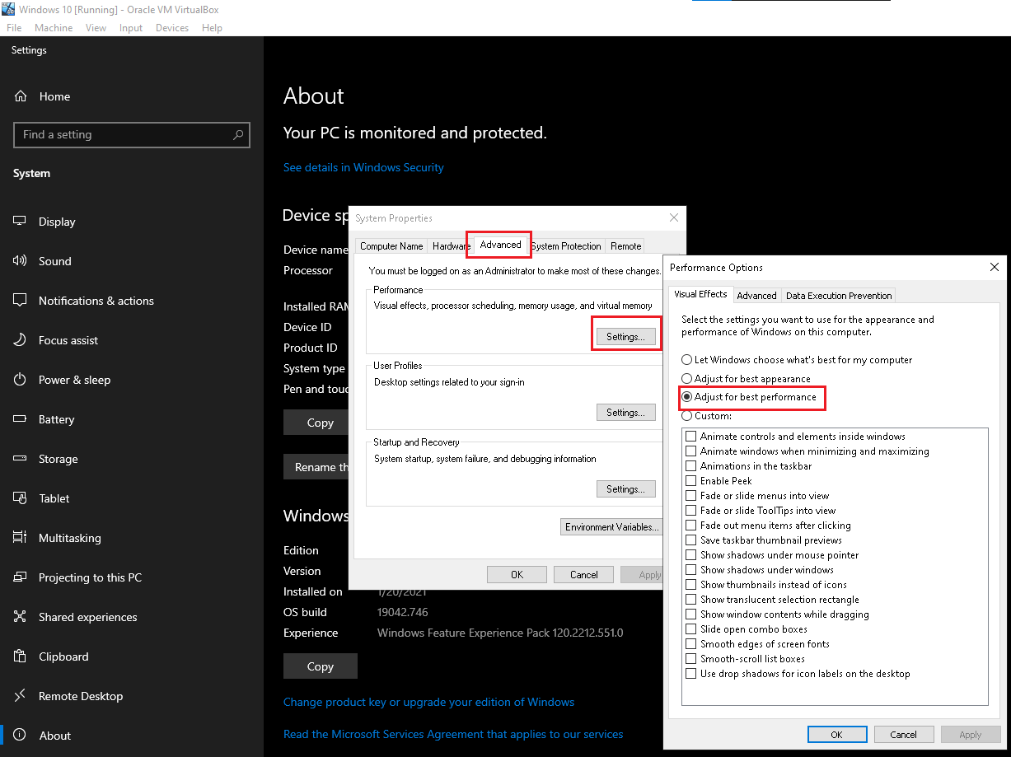The height and width of the screenshot is (757, 1011).
Task: Click Cancel in System Properties
Action: (x=583, y=575)
